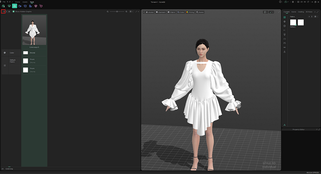Open the fabric view mode dropdown

[x=315, y=16]
